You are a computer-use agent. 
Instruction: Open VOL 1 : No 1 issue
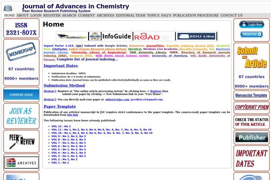click(x=60, y=162)
